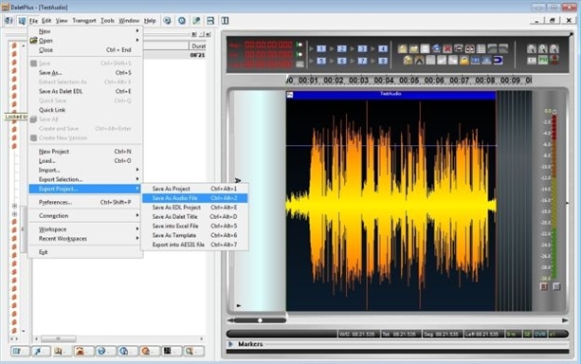
Task: Click the third magnifier zoom icon at top right
Action: [554, 48]
